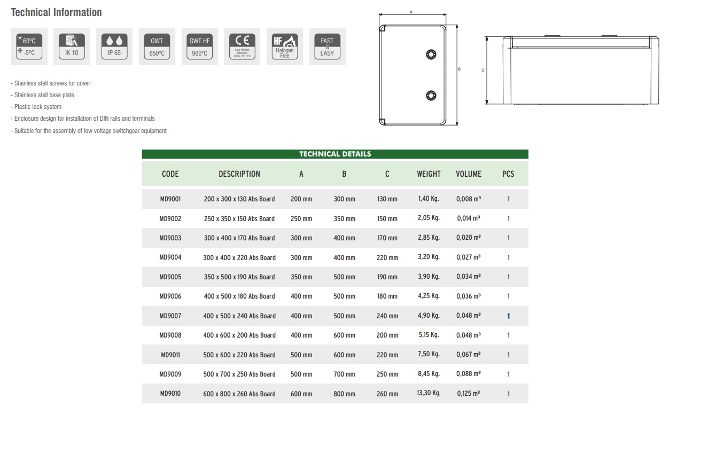716x454 pixels.
Task: Select product code MD9001
Action: 170,199
